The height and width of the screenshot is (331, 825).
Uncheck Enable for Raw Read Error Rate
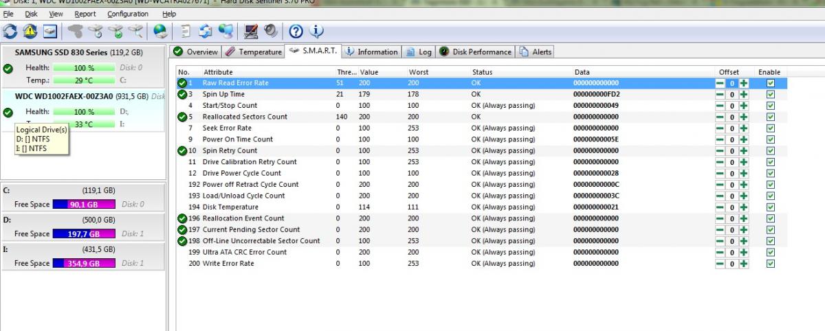tap(770, 83)
